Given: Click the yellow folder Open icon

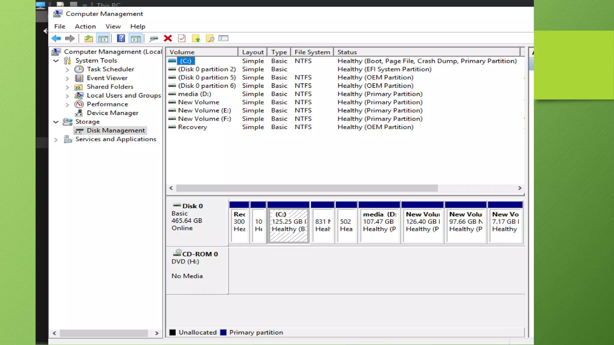Looking at the screenshot, I should coord(196,38).
